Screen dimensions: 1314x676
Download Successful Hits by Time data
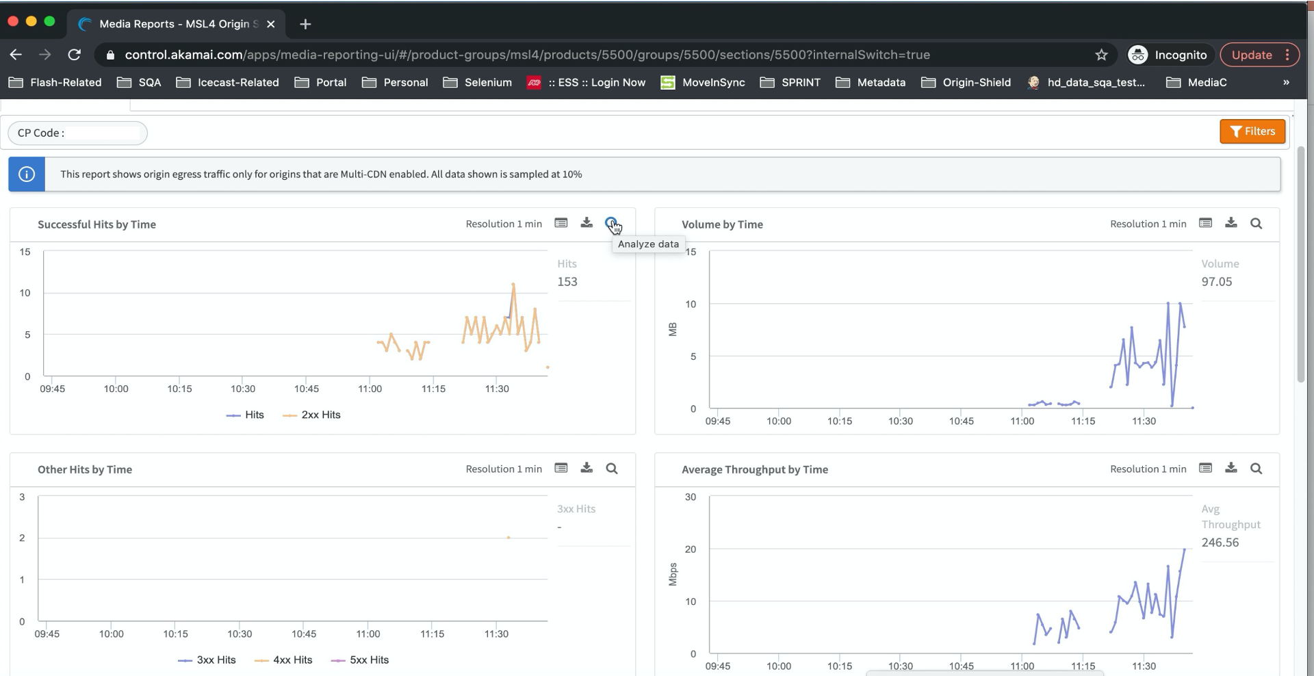[587, 223]
